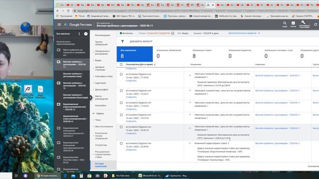Screen dimensions: 319x179
Task: Open Ключевые слова in the page menu
Action: pyautogui.click(x=104, y=76)
